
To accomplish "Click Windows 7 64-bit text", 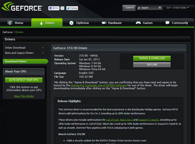I will click(x=90, y=63).
